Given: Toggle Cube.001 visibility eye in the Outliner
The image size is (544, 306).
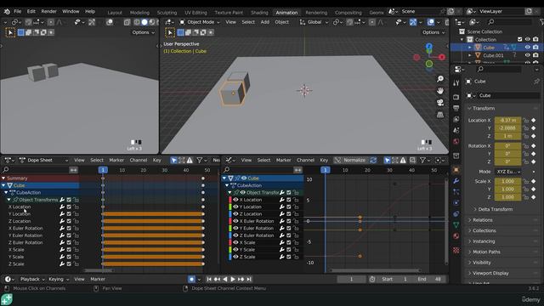Looking at the screenshot, I should (528, 55).
